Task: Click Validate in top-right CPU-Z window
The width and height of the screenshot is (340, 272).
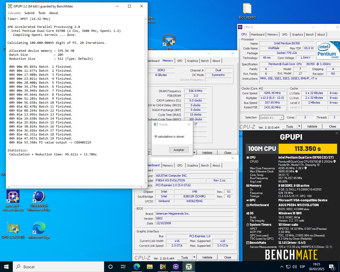Action: coord(312,126)
